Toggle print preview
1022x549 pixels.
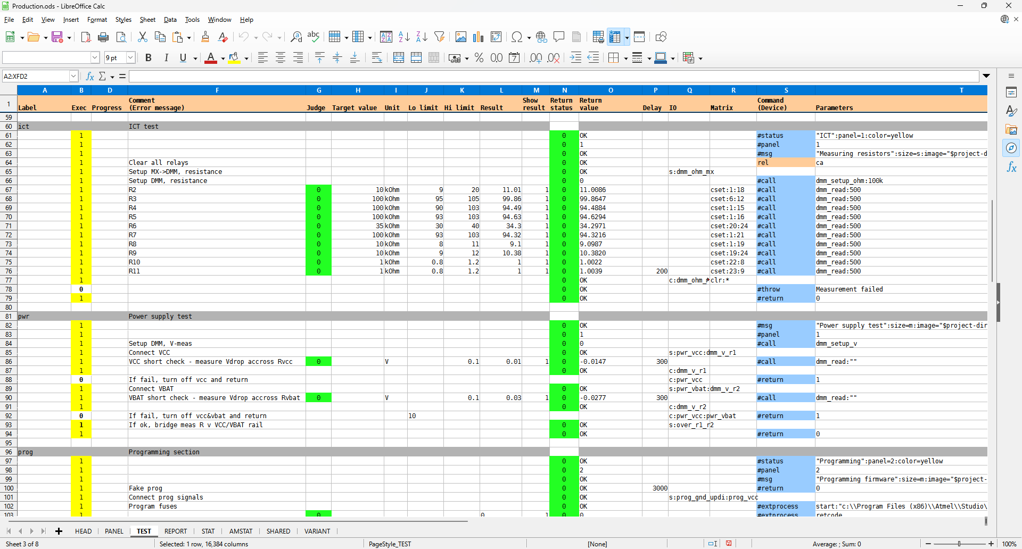coord(121,37)
